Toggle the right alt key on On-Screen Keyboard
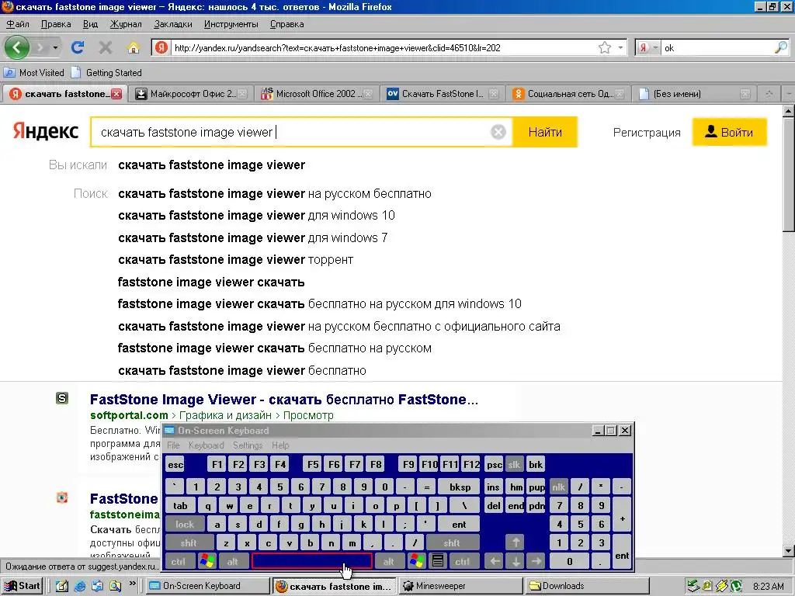795x596 pixels. point(388,561)
